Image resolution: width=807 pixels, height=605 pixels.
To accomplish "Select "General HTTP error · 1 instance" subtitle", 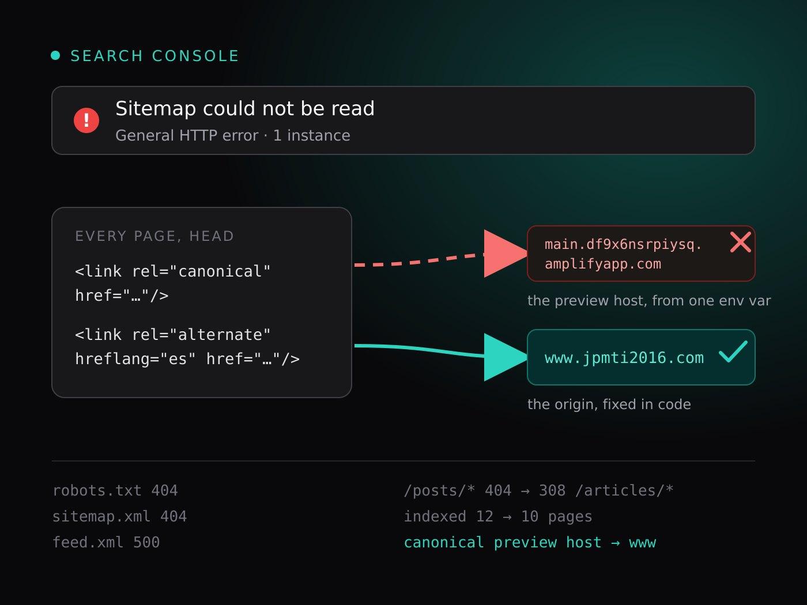I will click(233, 135).
